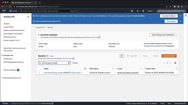Image resolution: width=188 pixels, height=105 pixels.
Task: Open Multi-Region Access Points
Action: (x=13, y=34)
